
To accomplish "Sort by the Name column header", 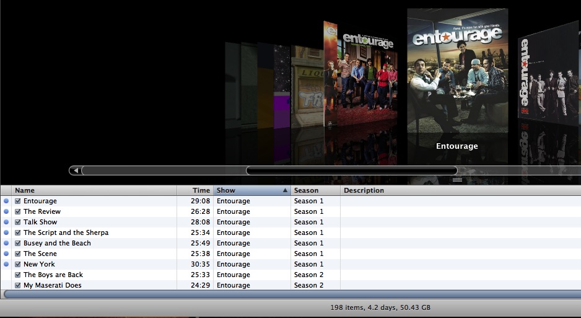I will tap(94, 190).
